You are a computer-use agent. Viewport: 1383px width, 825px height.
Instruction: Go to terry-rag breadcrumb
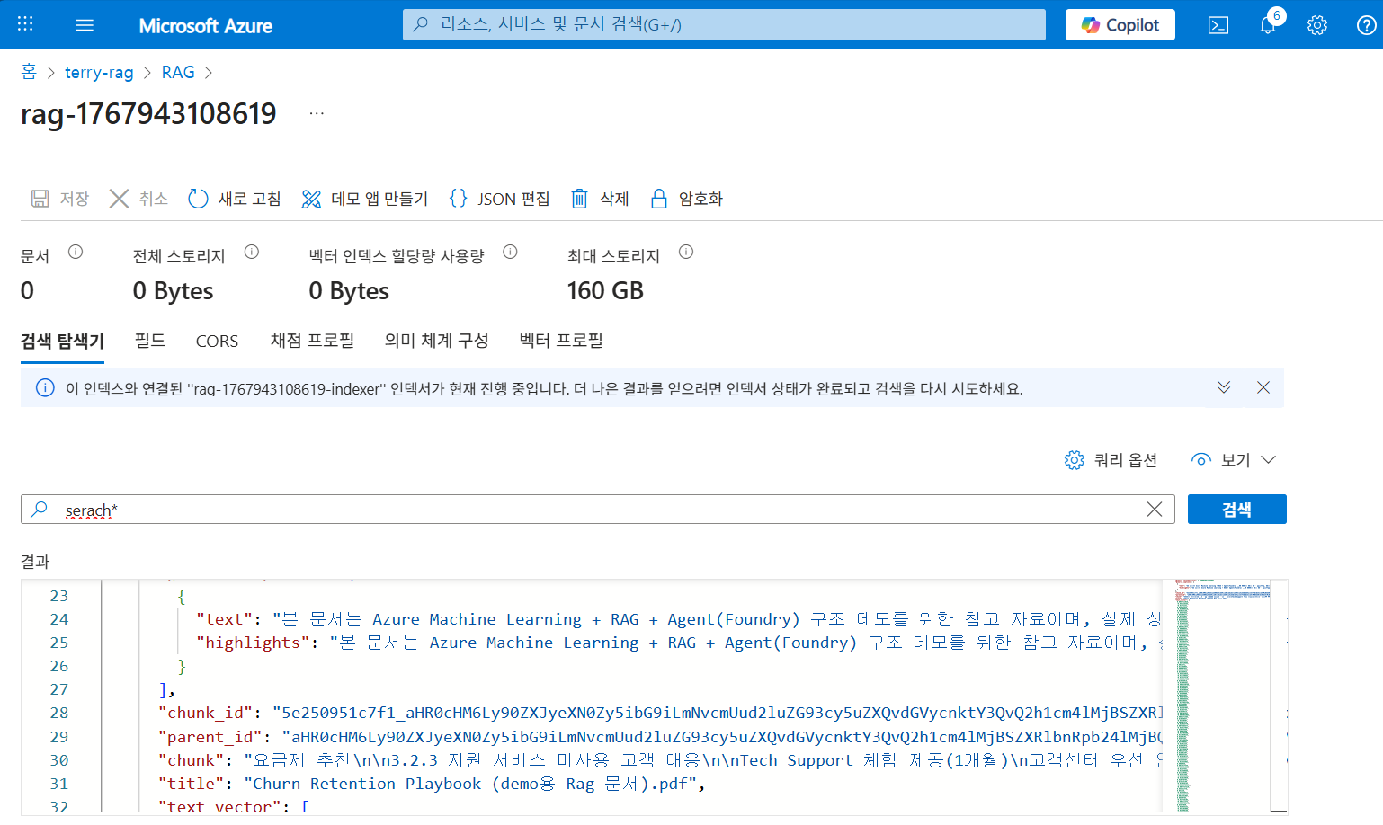99,72
